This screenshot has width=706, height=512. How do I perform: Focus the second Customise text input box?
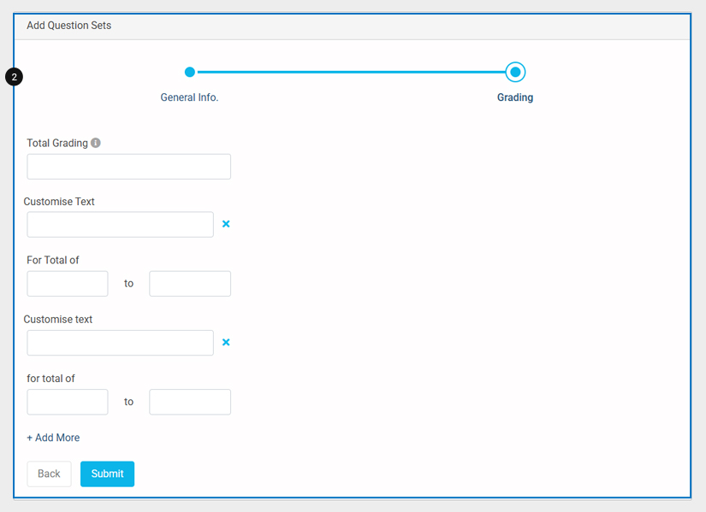(x=120, y=343)
